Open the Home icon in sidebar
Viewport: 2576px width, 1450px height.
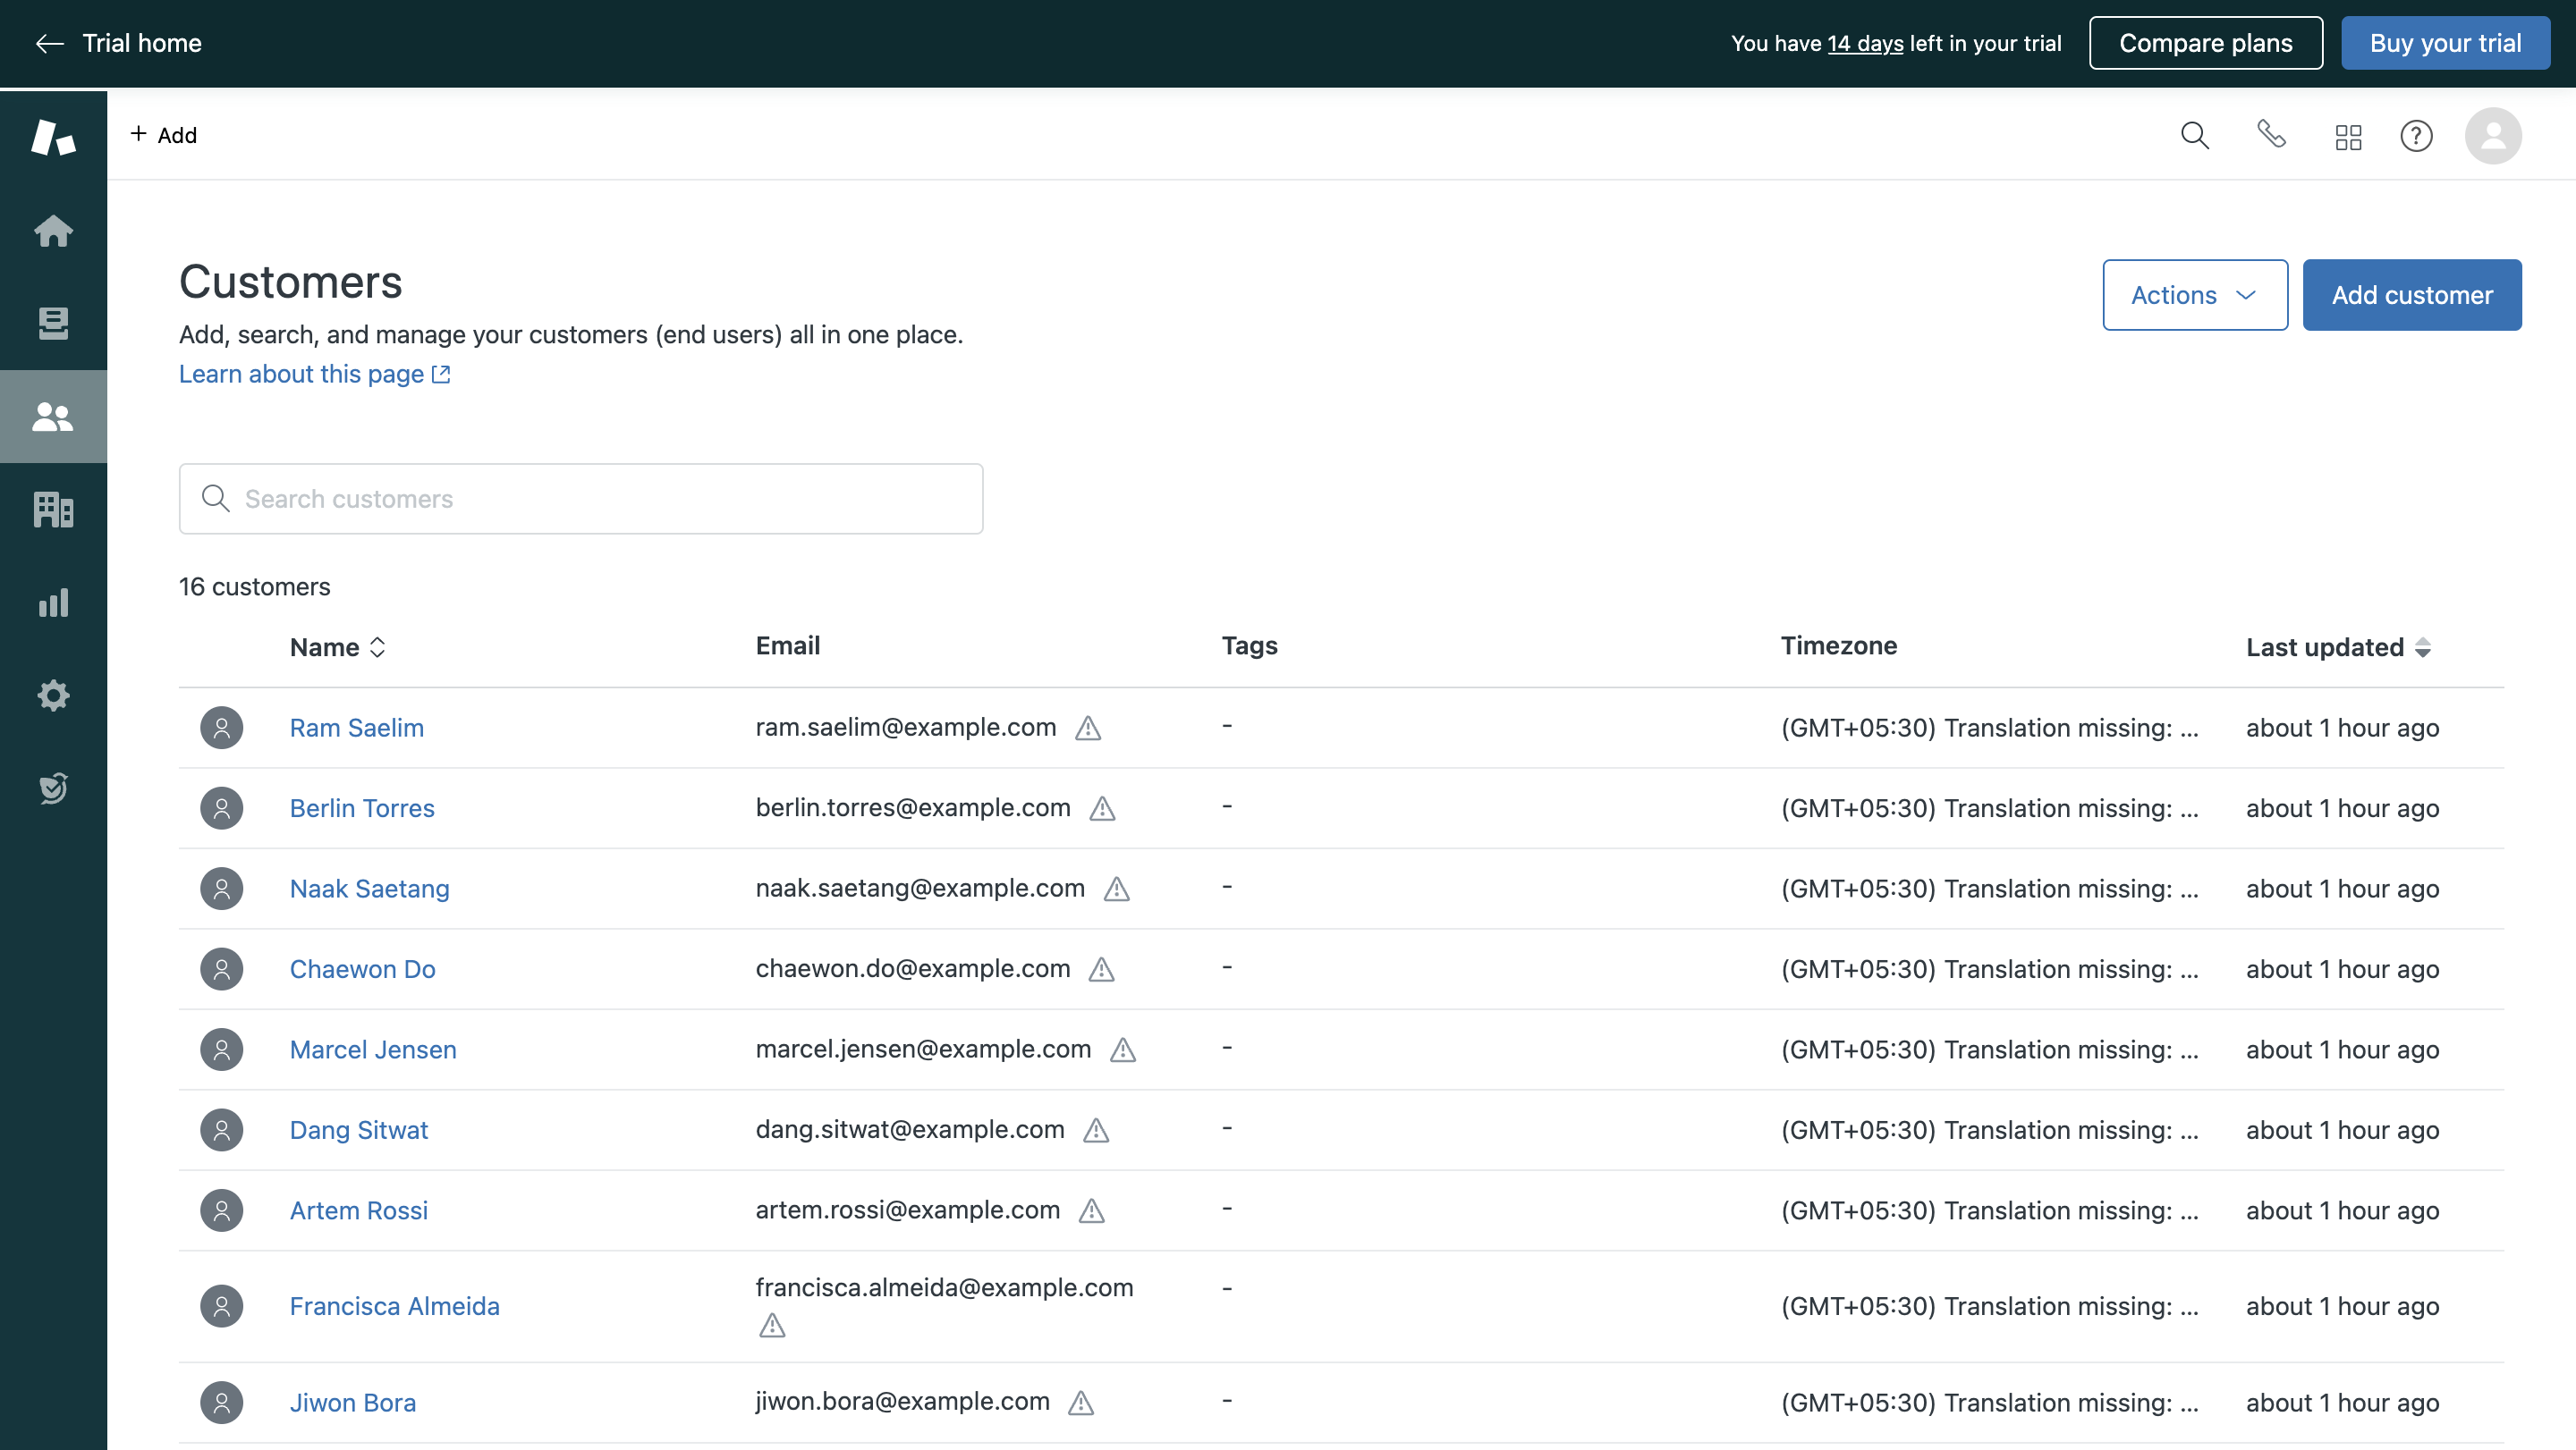[x=53, y=231]
